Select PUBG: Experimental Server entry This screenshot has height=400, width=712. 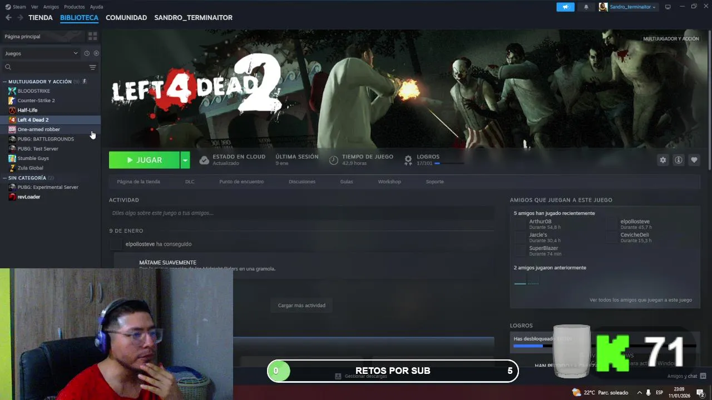tap(48, 187)
